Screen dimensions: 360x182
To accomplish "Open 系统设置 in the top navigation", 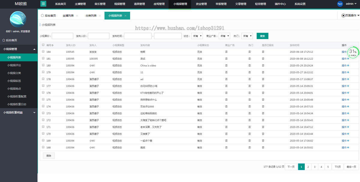I will coord(300,4).
